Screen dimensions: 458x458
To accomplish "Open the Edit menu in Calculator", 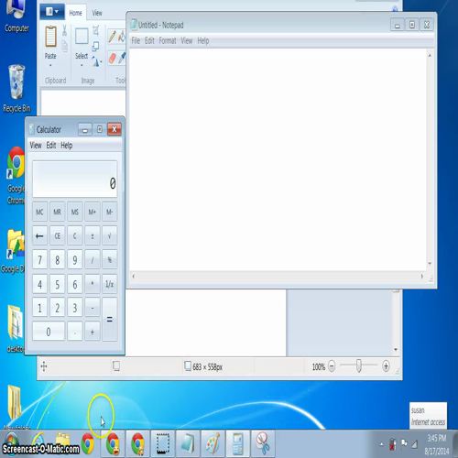I will [51, 146].
